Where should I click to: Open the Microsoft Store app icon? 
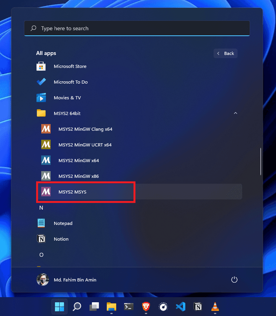tap(41, 66)
